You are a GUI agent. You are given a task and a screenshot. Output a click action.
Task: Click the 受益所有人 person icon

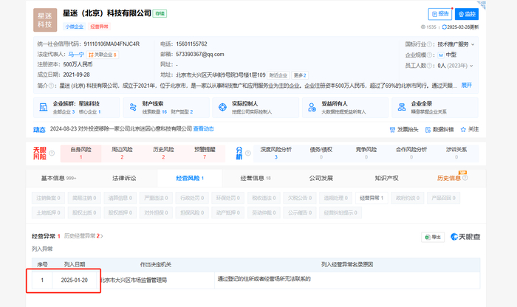pyautogui.click(x=312, y=107)
